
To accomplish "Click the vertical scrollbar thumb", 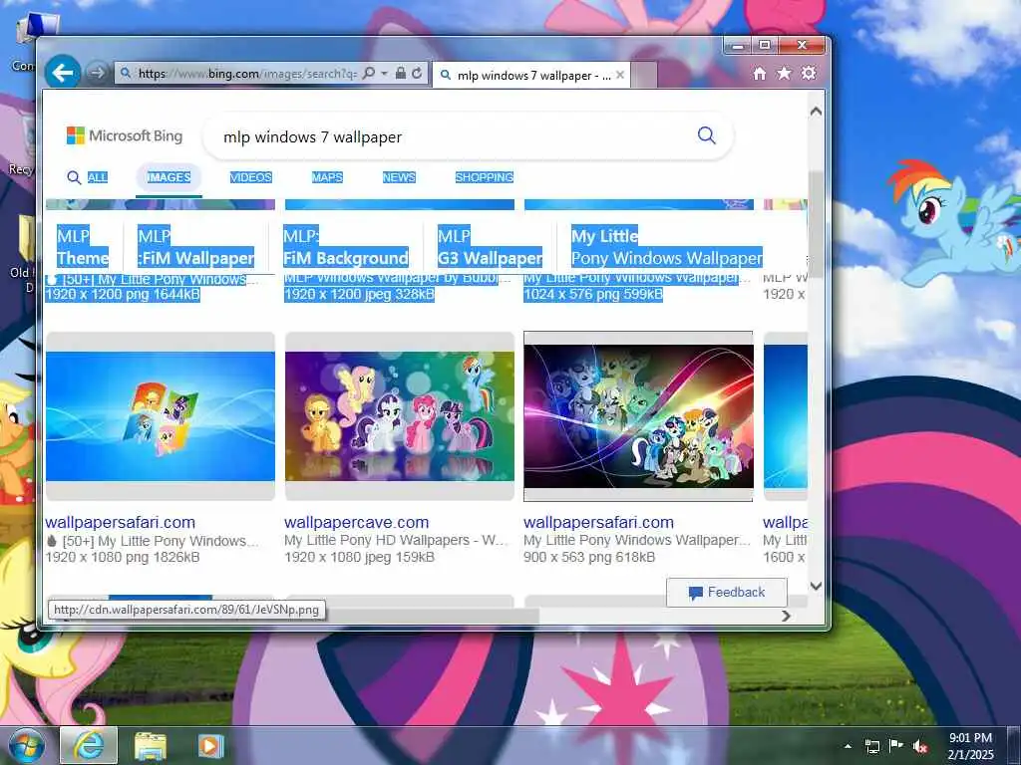I will [816, 224].
